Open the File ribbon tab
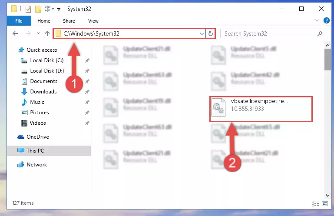 (x=19, y=21)
